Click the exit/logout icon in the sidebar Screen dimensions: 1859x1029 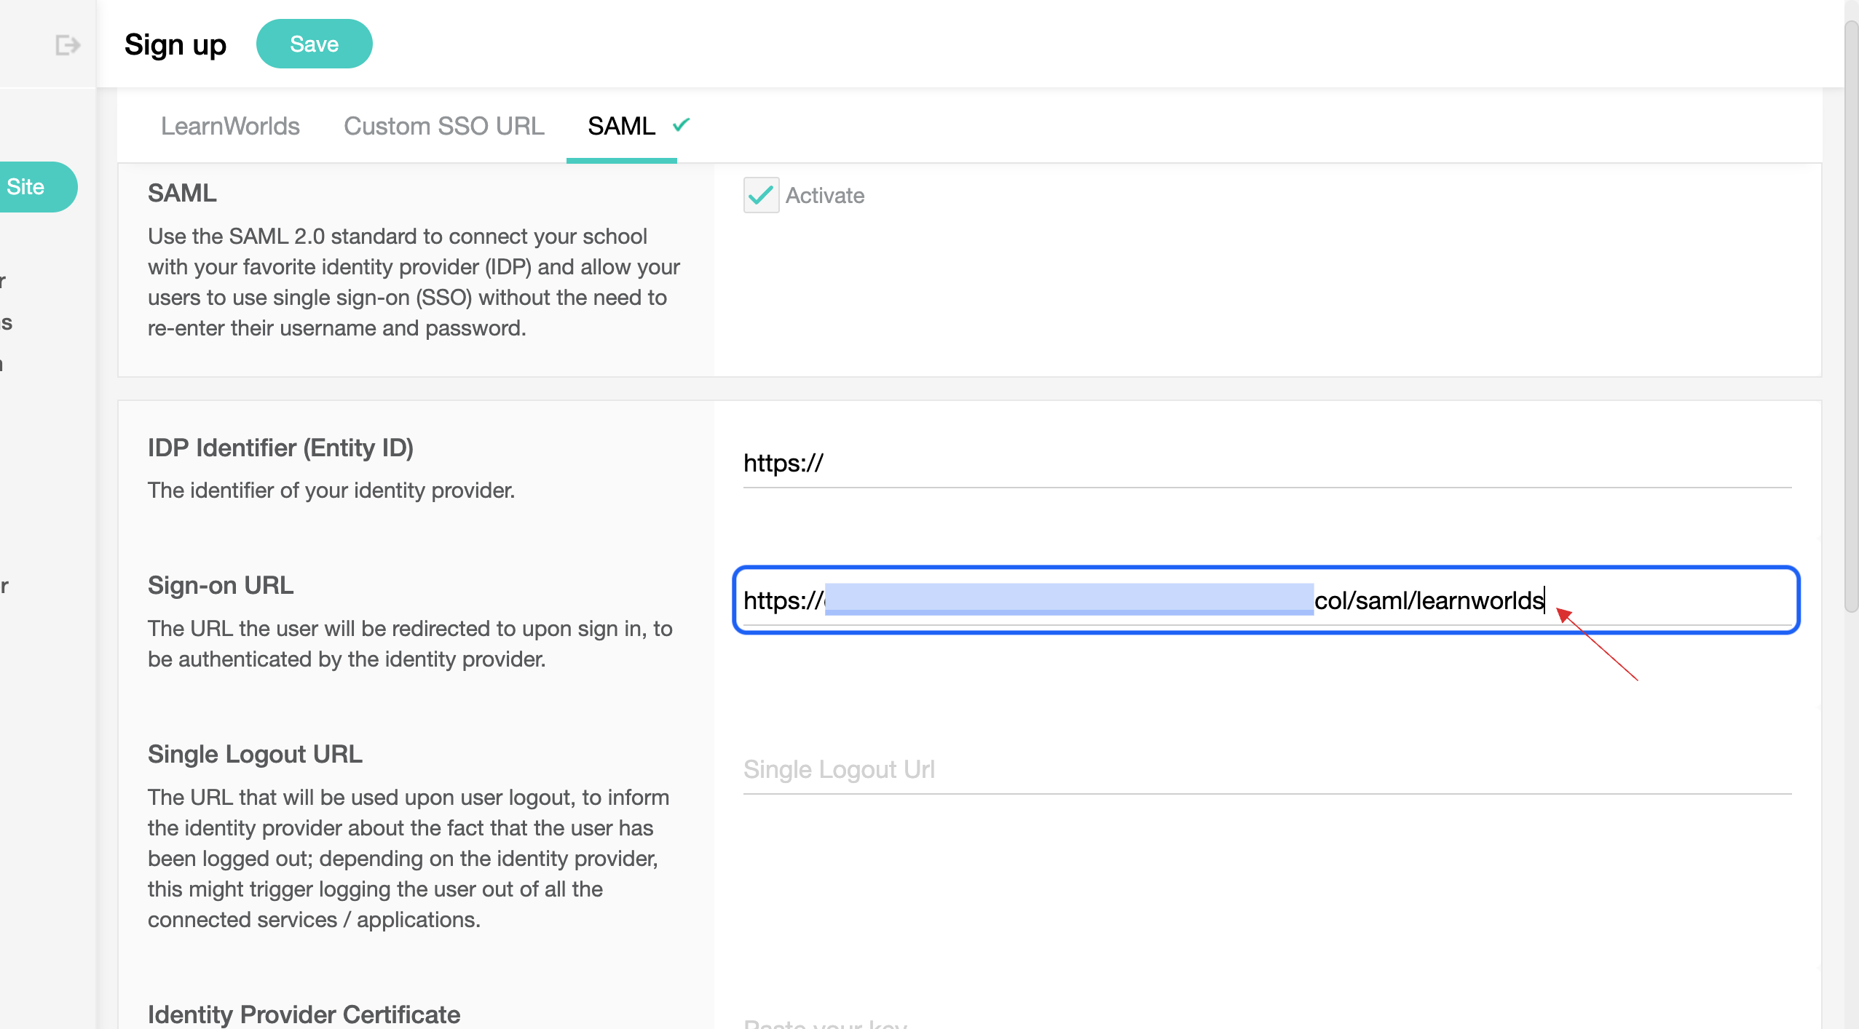tap(68, 45)
